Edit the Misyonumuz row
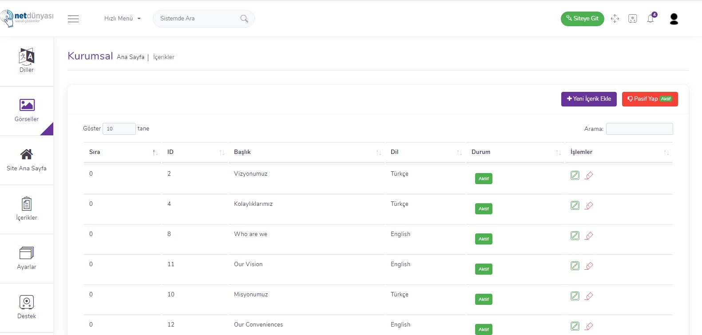The width and height of the screenshot is (702, 335). pyautogui.click(x=575, y=296)
